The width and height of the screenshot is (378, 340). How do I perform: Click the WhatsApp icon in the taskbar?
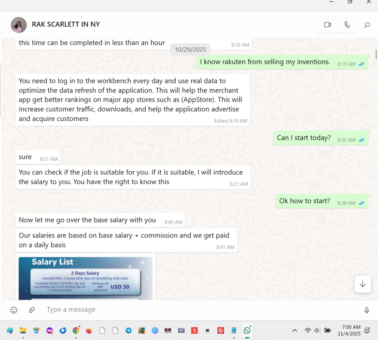point(247,330)
